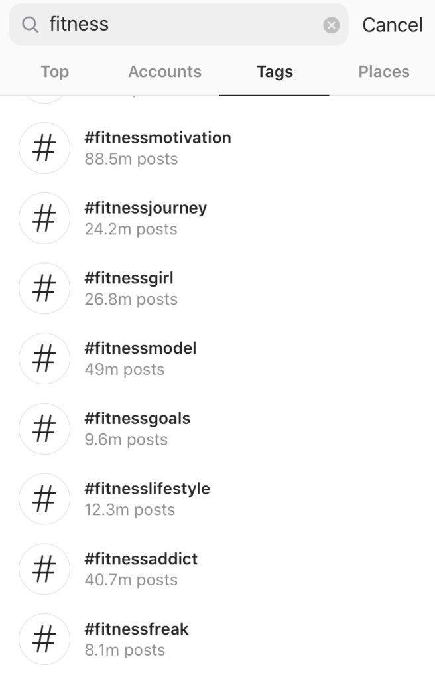Screen dimensions: 435x679
Task: Tap the hash icon beside #fitnessmodel
Action: click(44, 358)
